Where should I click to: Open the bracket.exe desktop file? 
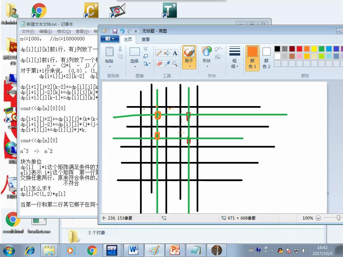coord(39,225)
